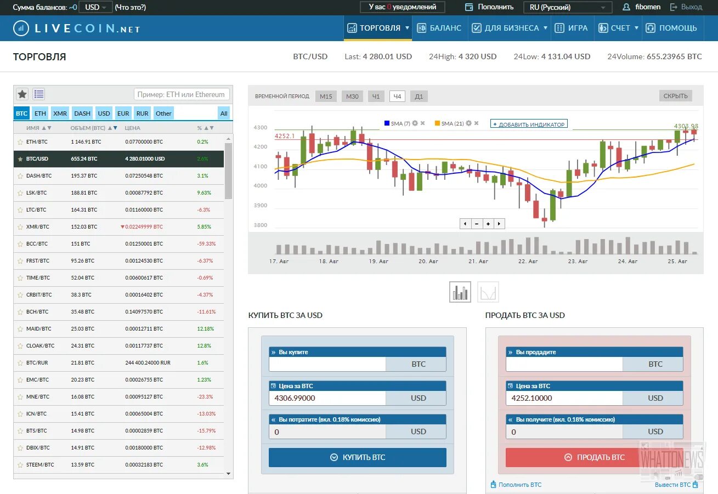Image resolution: width=718 pixels, height=494 pixels.
Task: Click the LIVECOIN.NET logo
Action: (x=77, y=28)
